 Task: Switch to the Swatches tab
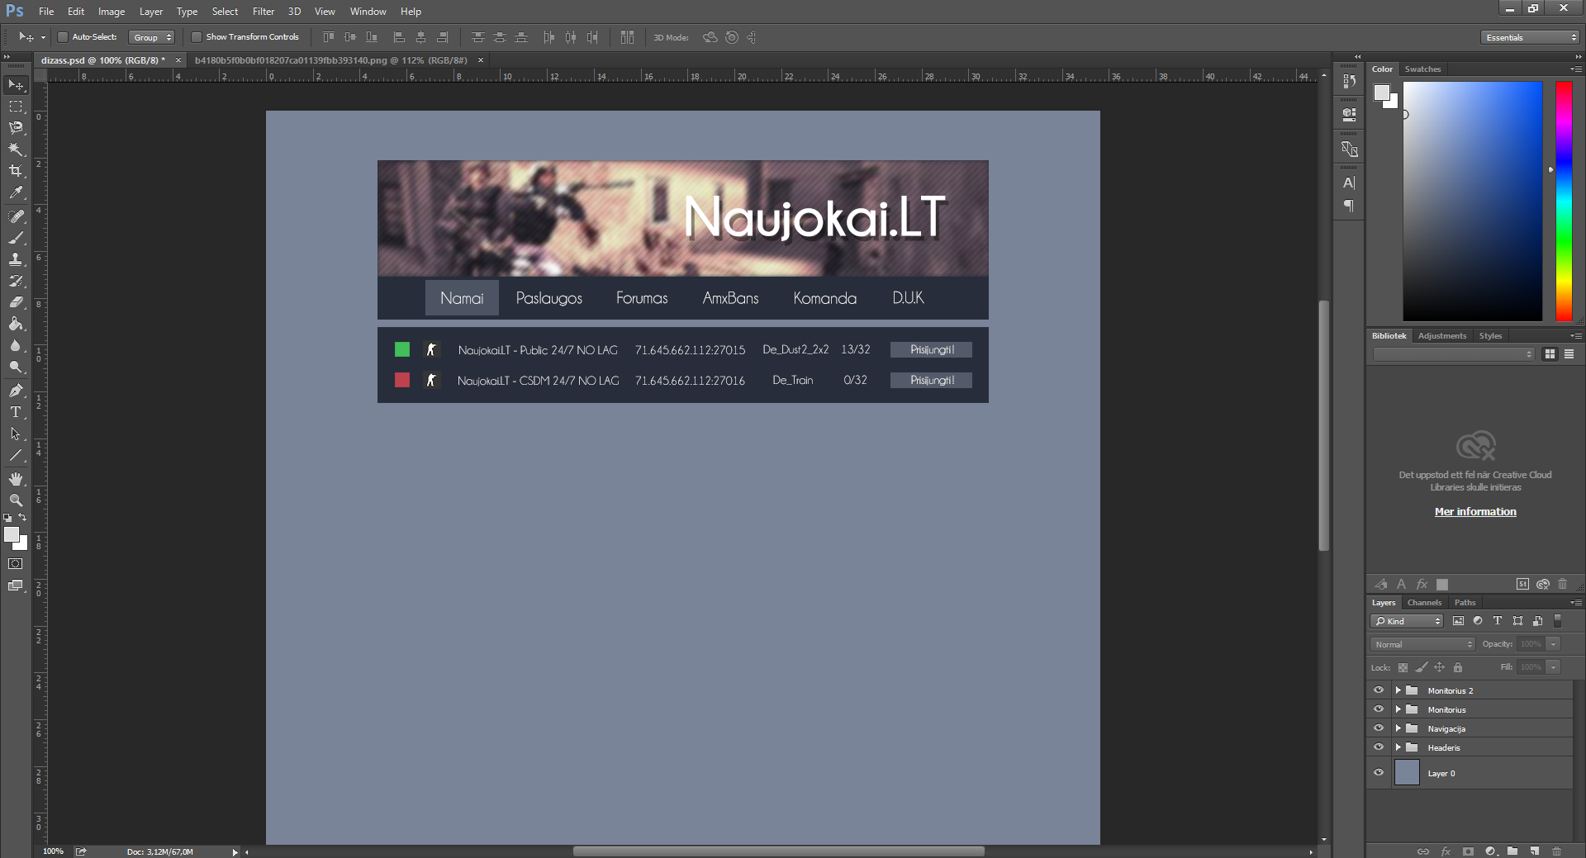[1422, 69]
